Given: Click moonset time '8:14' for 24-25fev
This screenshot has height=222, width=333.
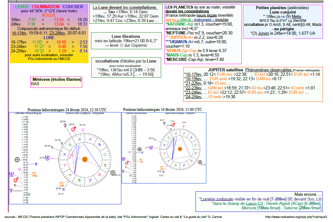Looking at the screenshot, I should pos(83,51).
